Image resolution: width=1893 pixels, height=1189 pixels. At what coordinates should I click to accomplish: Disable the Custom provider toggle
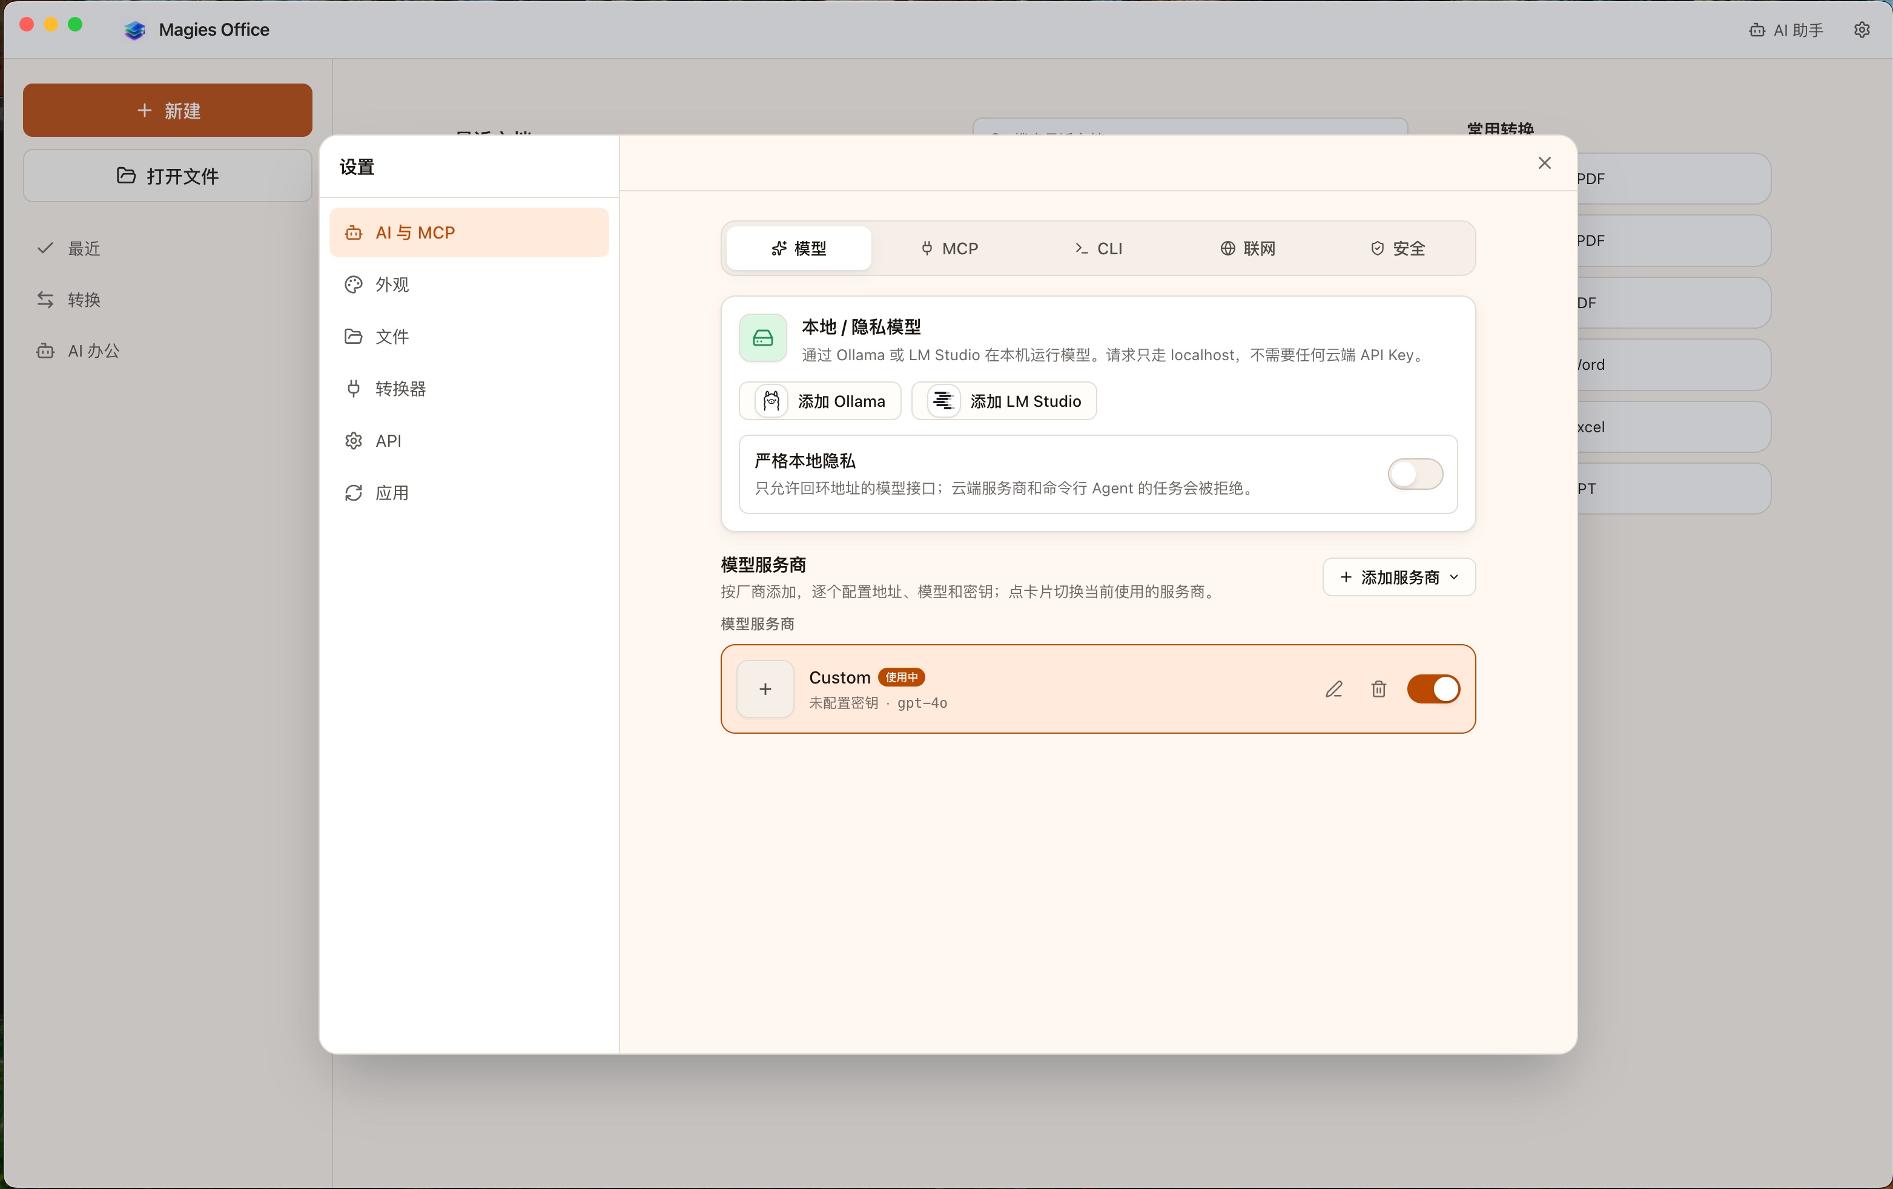click(1433, 689)
